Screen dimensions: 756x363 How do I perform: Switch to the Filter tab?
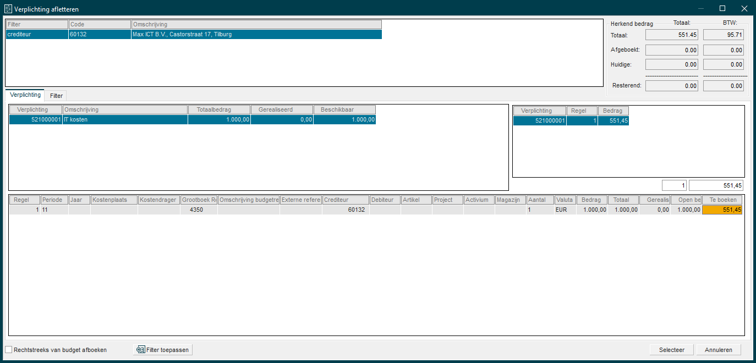(x=56, y=96)
